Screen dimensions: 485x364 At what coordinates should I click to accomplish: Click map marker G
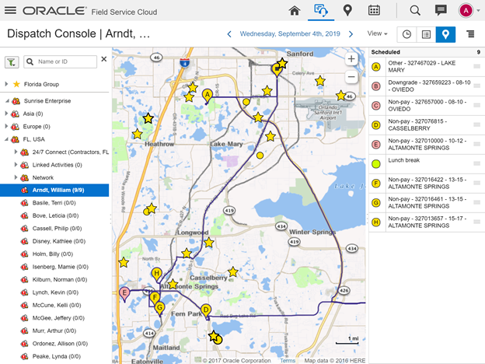(x=159, y=309)
